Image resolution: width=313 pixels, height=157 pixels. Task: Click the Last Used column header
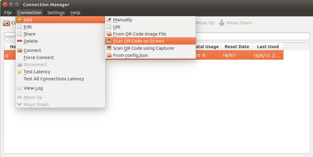point(268,47)
